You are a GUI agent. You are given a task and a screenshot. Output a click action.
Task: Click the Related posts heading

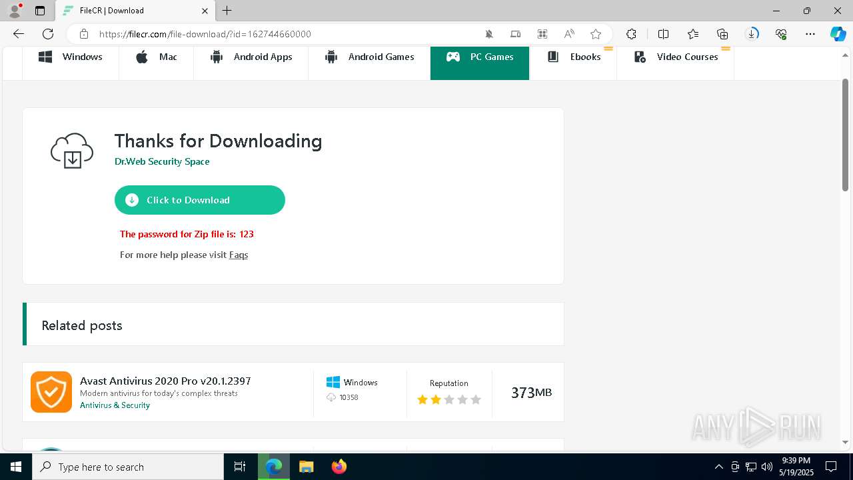click(82, 325)
